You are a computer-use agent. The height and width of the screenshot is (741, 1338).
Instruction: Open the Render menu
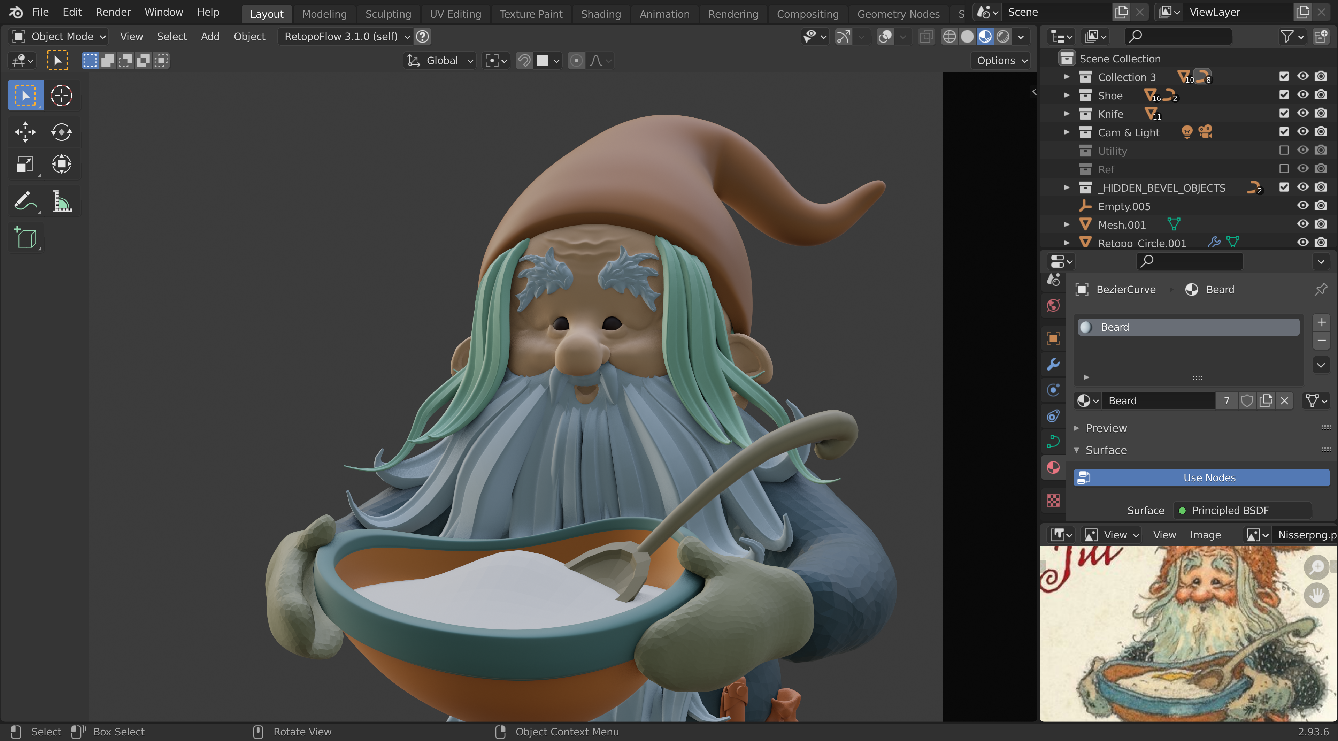(113, 12)
